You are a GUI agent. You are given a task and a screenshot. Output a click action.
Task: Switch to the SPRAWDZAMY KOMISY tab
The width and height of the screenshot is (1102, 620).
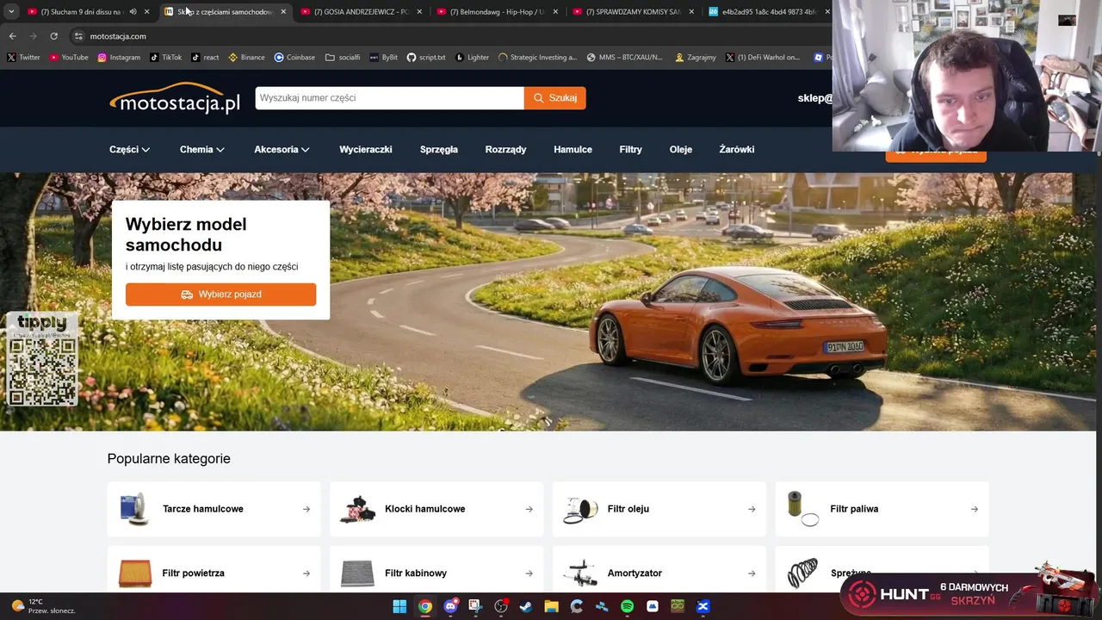pyautogui.click(x=634, y=12)
